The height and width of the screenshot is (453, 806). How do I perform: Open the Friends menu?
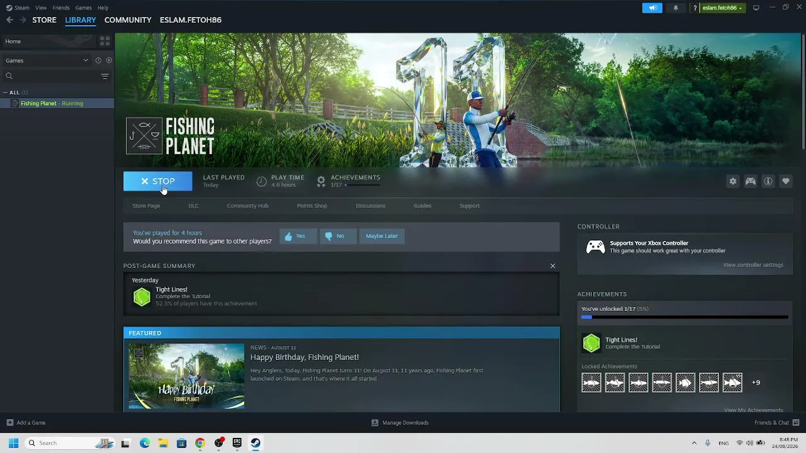(x=61, y=8)
